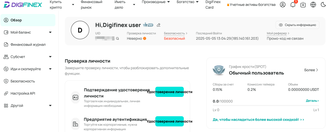Screen dimensions: 327x132
Task: Click the 0.15% maker fee value
Action: click(x=217, y=90)
